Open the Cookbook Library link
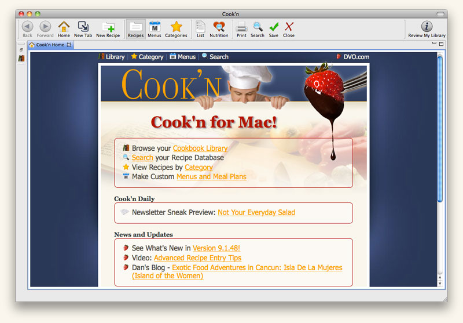This screenshot has height=323, width=463. [200, 148]
